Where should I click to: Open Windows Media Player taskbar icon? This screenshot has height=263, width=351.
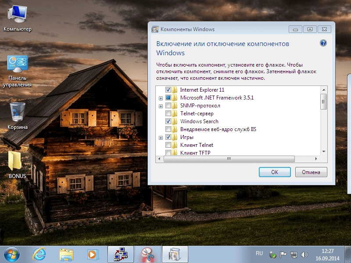93,255
